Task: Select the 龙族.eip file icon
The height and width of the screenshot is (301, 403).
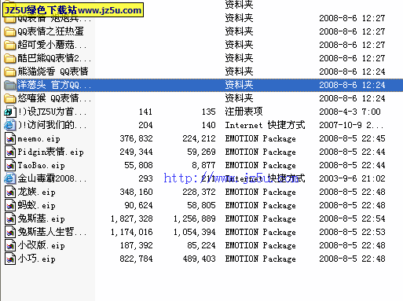Action: [x=10, y=192]
